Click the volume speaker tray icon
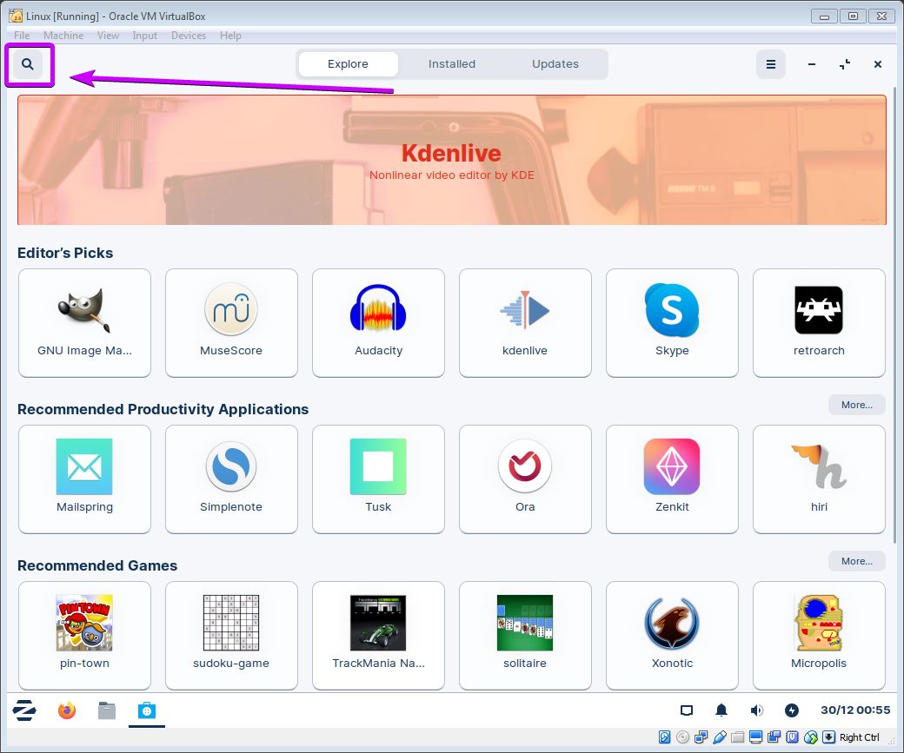 click(756, 710)
